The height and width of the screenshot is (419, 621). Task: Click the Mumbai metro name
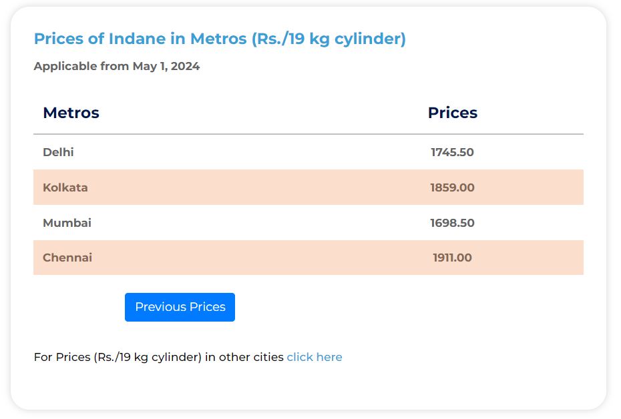(x=67, y=223)
